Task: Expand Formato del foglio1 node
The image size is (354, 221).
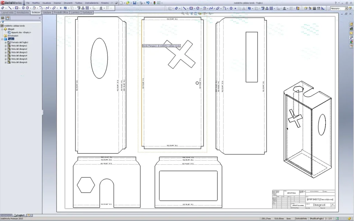Action: coord(6,42)
